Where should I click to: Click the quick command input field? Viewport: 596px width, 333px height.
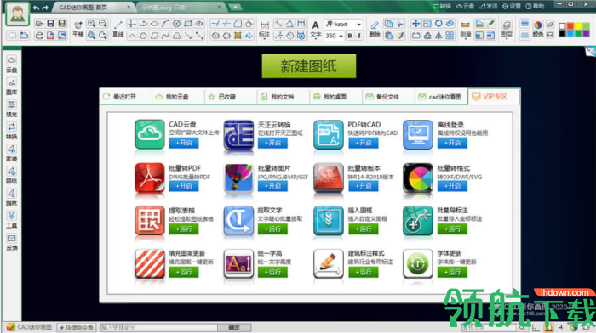pos(158,327)
